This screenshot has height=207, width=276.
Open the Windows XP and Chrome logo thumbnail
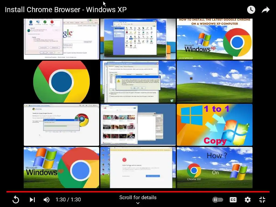tap(61, 168)
